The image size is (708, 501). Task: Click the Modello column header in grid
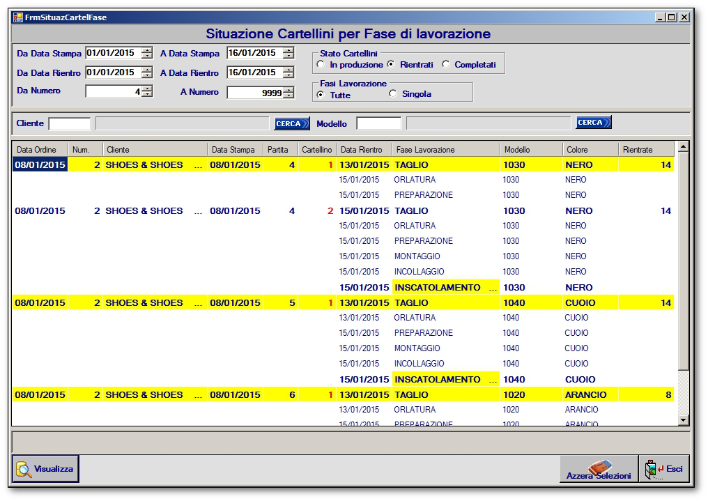531,149
